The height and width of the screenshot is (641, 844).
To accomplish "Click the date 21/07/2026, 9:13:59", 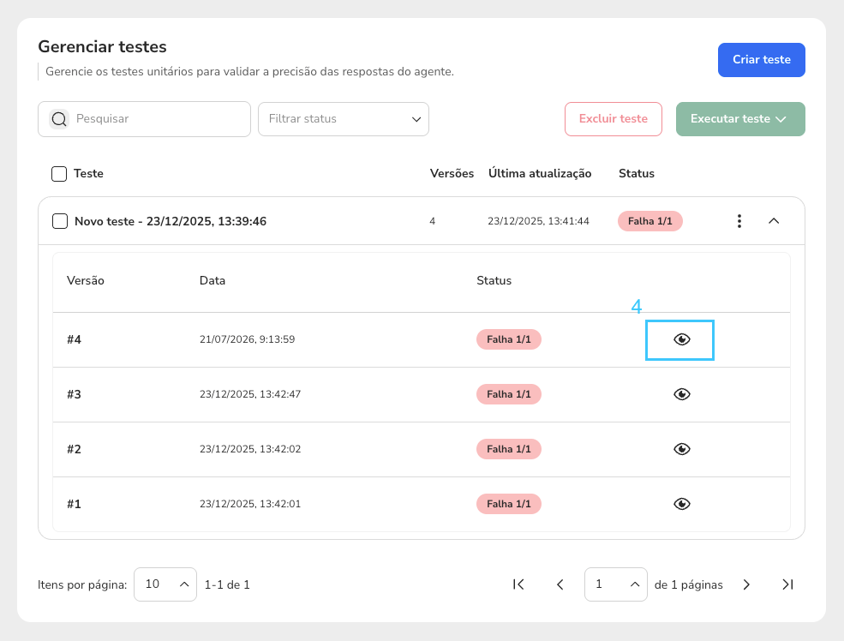I will coord(247,339).
